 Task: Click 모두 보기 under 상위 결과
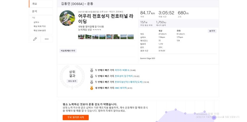(x=72, y=81)
